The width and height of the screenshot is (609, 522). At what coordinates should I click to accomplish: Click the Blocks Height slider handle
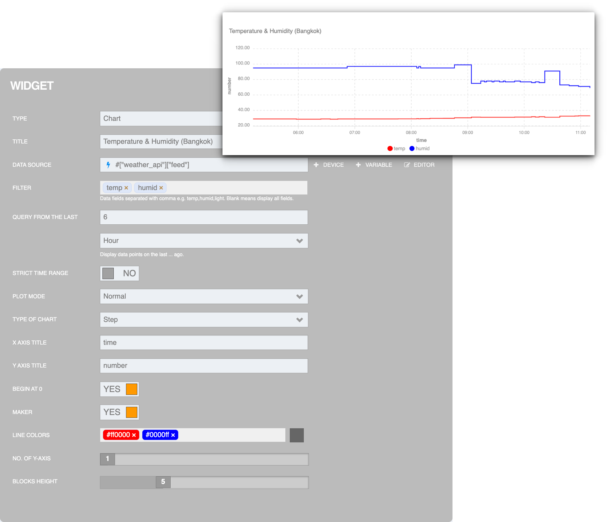tap(163, 482)
